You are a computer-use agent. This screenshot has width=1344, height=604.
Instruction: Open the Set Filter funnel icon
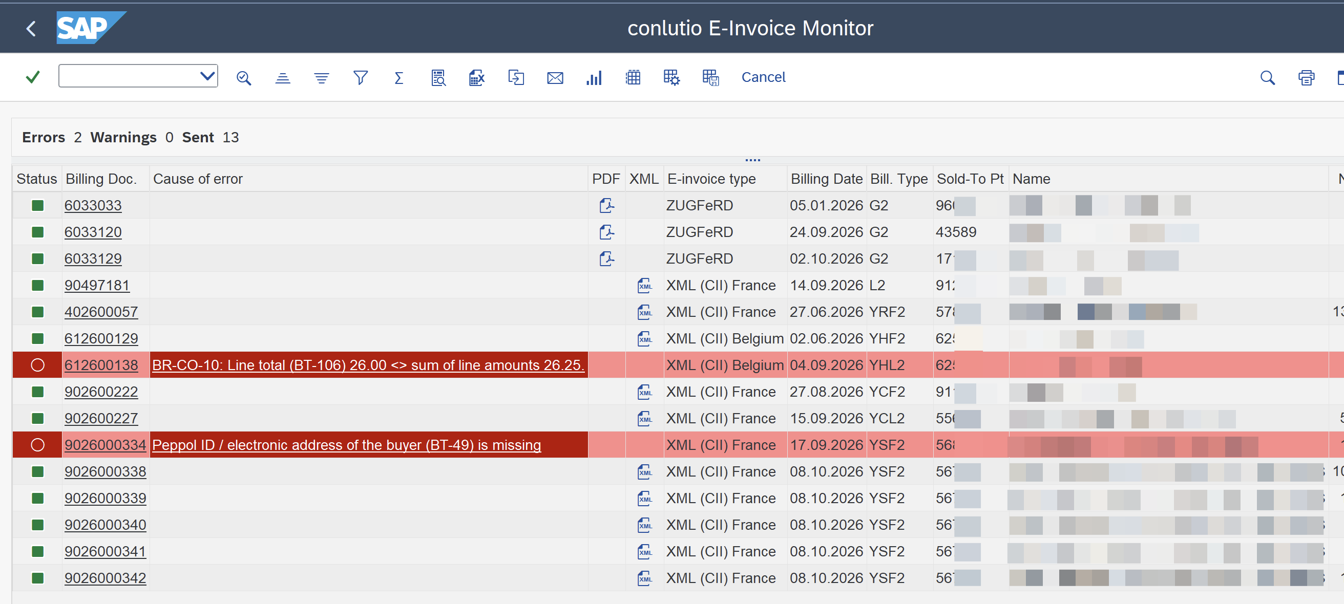point(361,78)
